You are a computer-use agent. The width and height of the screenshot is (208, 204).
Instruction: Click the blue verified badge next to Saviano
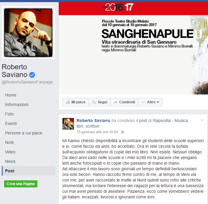pos(32,75)
